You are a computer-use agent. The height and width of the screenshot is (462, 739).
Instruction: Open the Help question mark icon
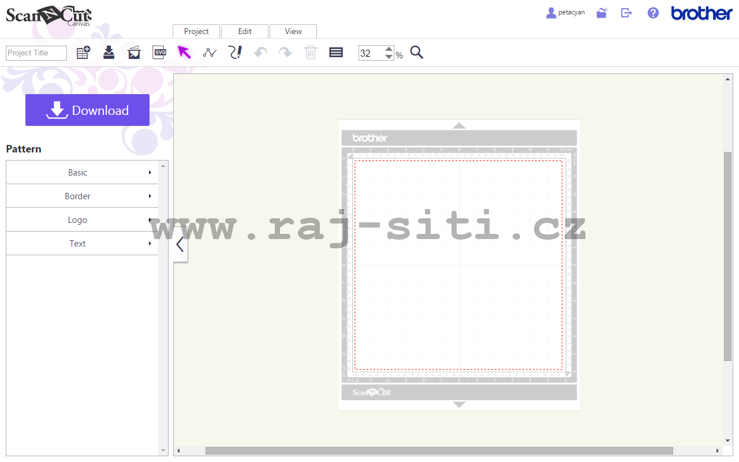point(653,13)
